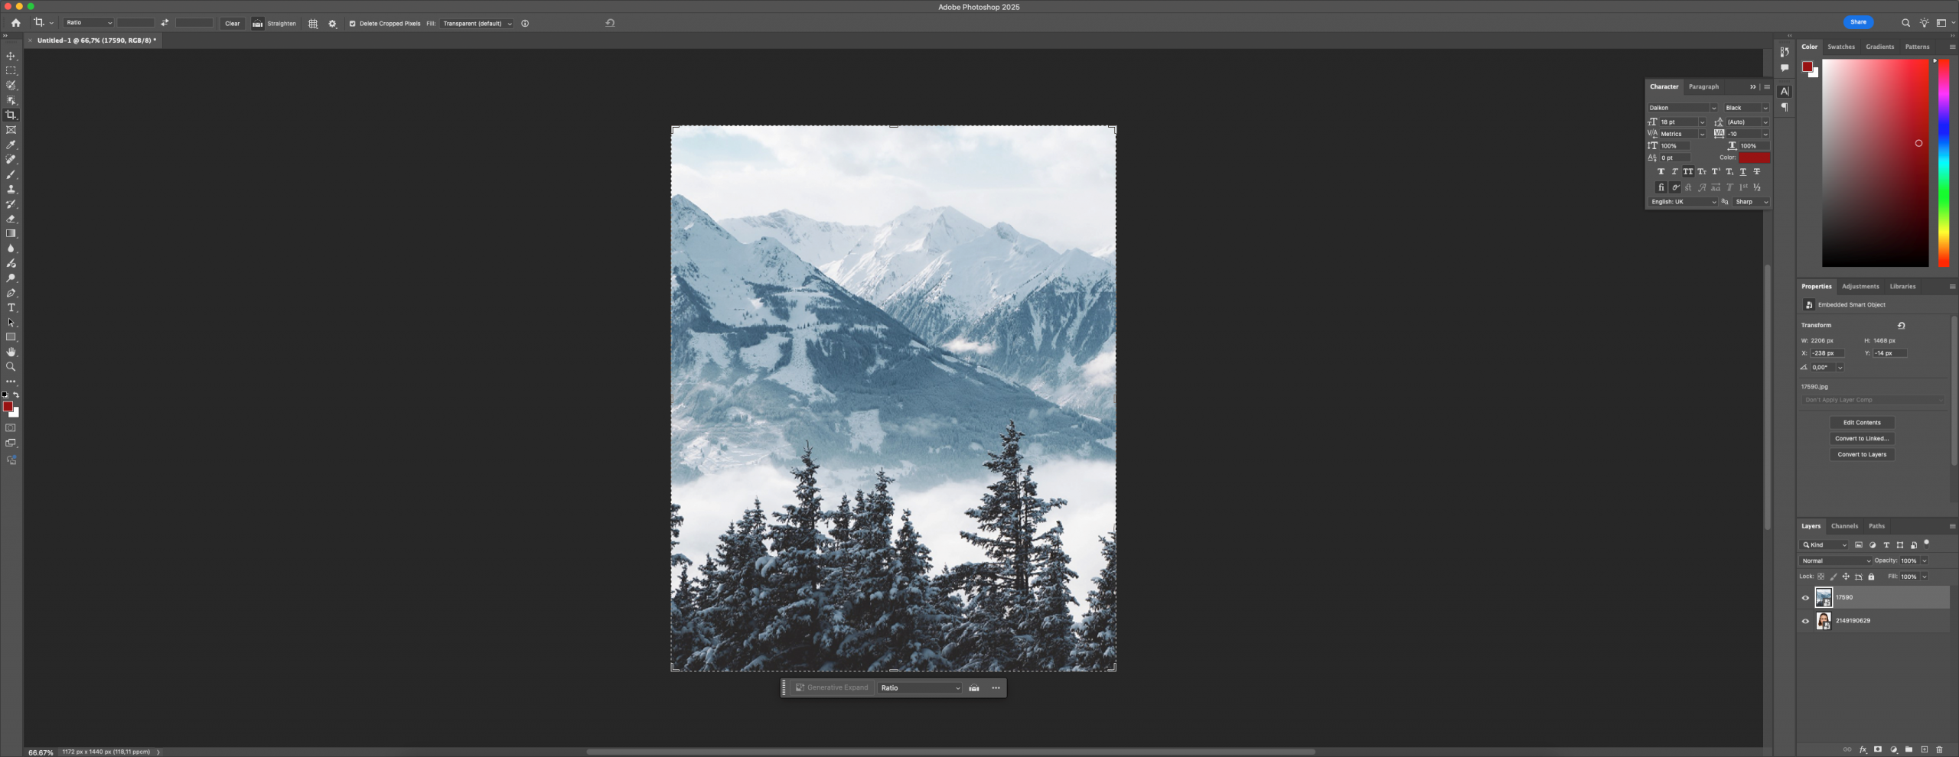This screenshot has width=1959, height=757.
Task: Toggle Delete Cropped Pixels checkbox
Action: point(352,24)
